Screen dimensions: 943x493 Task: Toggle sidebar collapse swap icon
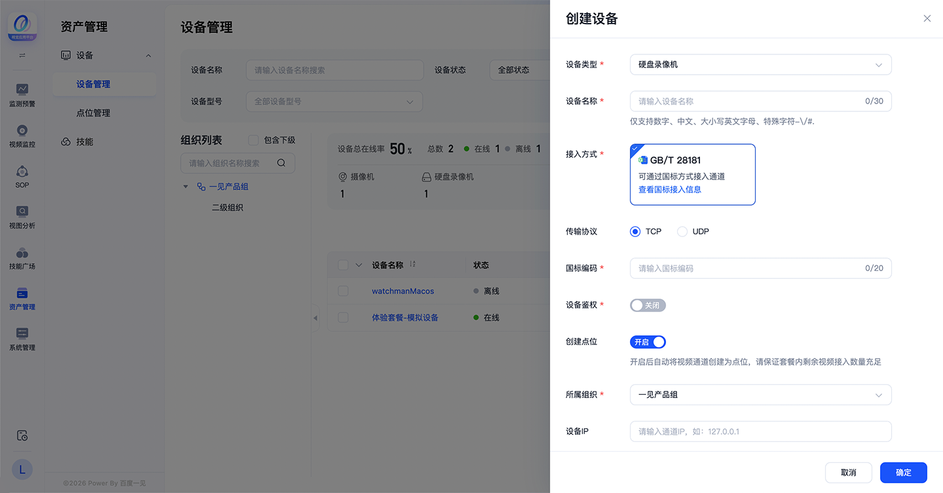pyautogui.click(x=22, y=56)
